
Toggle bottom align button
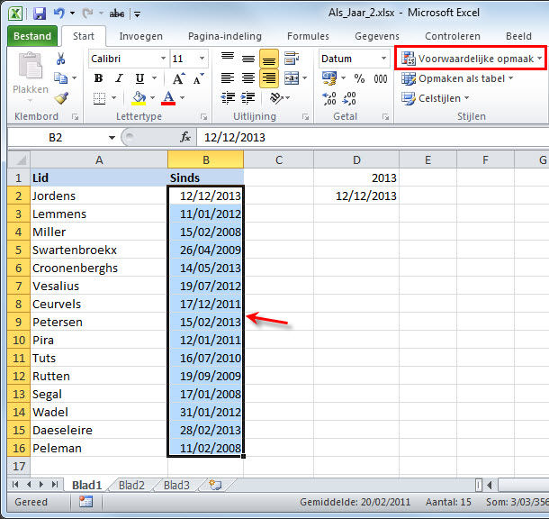[x=269, y=59]
